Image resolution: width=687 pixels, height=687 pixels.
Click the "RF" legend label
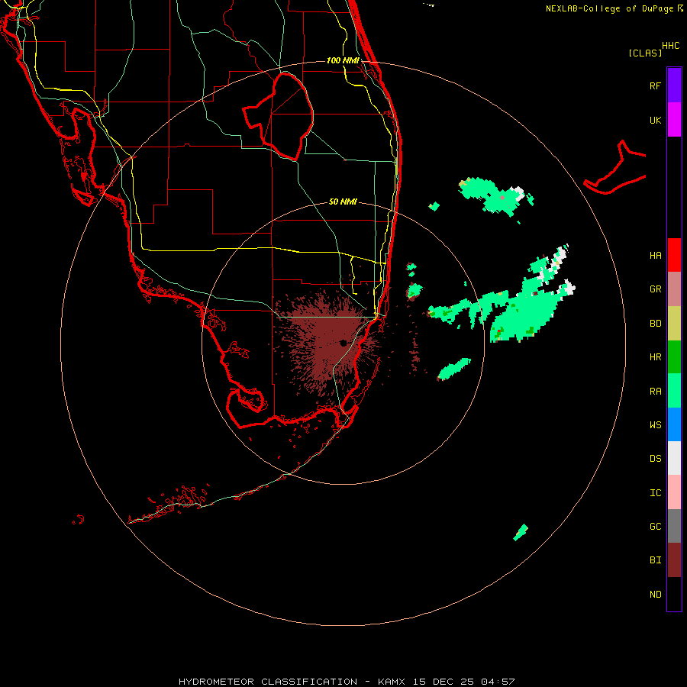pyautogui.click(x=655, y=85)
